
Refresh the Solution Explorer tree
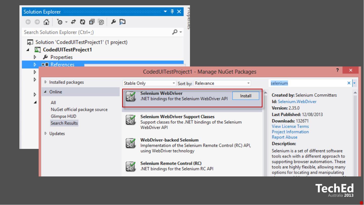83,22
